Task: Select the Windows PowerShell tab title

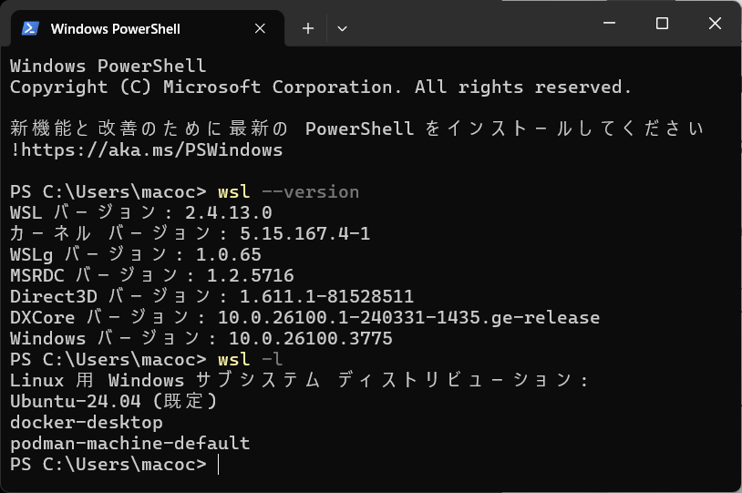Action: [115, 28]
